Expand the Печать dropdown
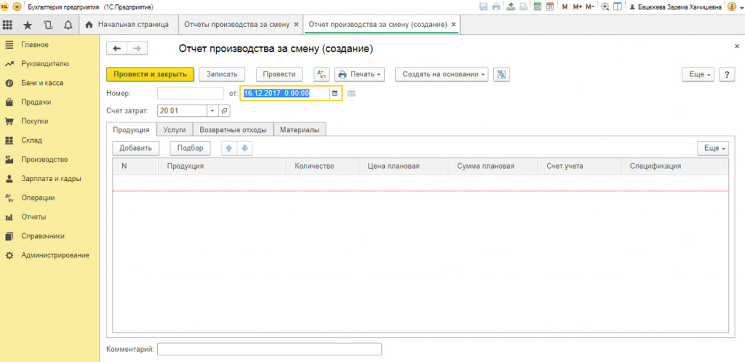The height and width of the screenshot is (362, 745). 360,74
